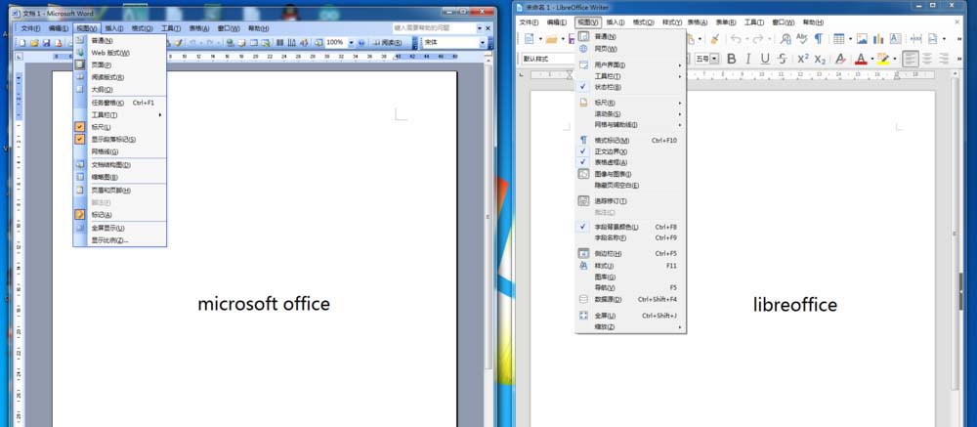Toggle 字段背景颜色(L) in LibreOffice menu
The height and width of the screenshot is (427, 977).
coord(630,227)
